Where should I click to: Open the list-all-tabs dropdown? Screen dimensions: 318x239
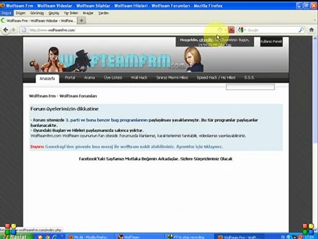click(x=315, y=20)
